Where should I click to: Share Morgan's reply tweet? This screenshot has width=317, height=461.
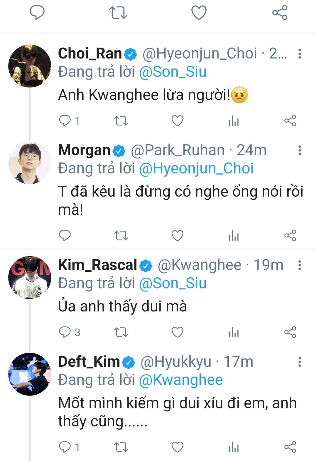[290, 235]
